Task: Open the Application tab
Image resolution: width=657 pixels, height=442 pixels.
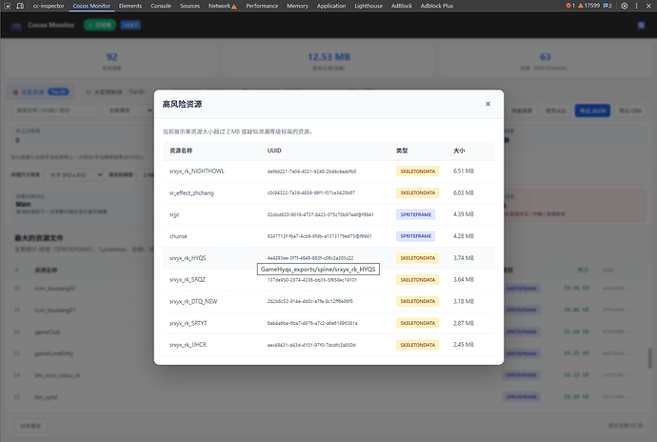Action: pos(331,6)
